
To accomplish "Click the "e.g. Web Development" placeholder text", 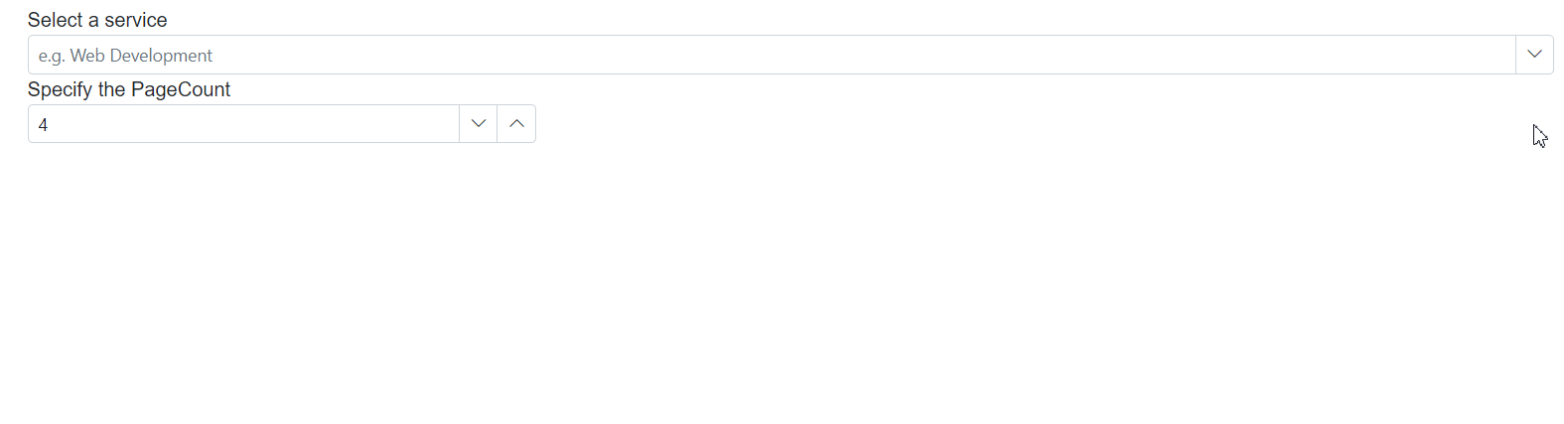I will (125, 56).
